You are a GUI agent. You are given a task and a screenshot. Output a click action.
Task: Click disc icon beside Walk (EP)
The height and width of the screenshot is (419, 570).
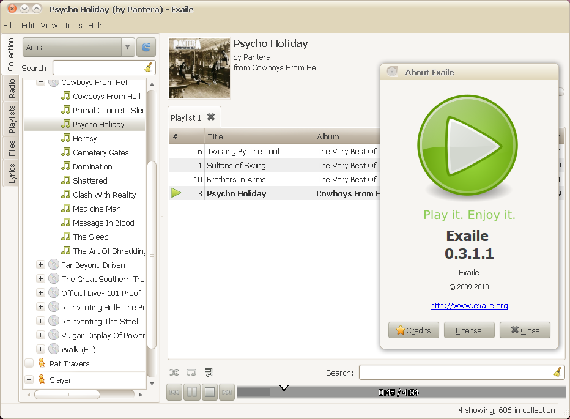tap(54, 349)
